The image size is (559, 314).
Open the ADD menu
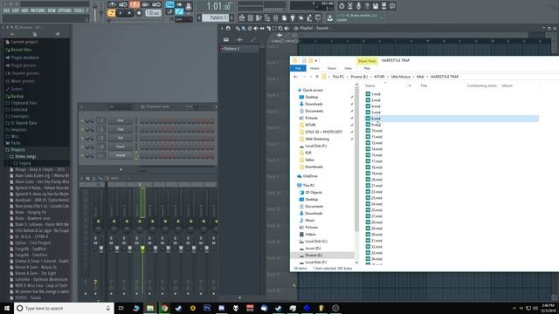pos(24,10)
